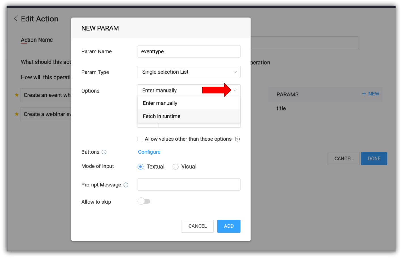Click the Param Name text field
The height and width of the screenshot is (258, 403).
(x=189, y=51)
